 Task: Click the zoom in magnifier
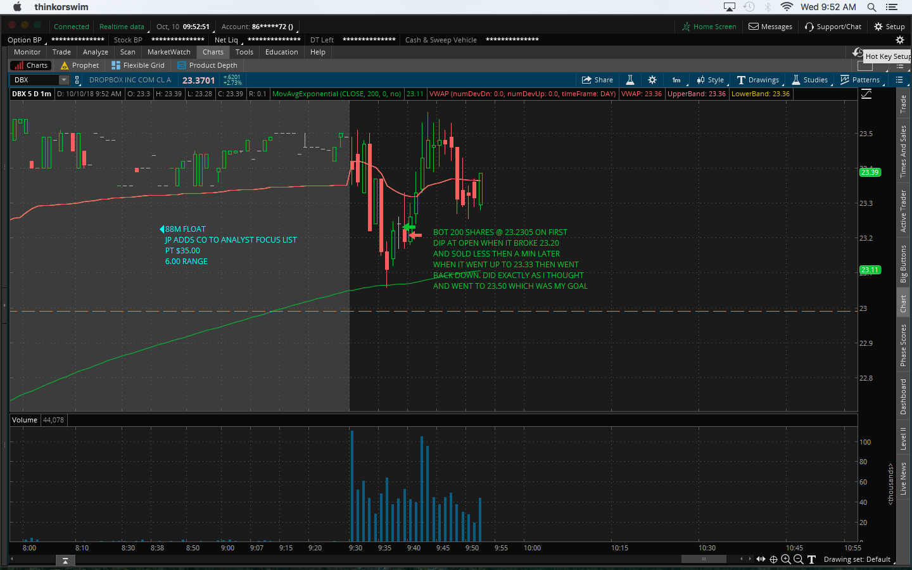pyautogui.click(x=786, y=559)
